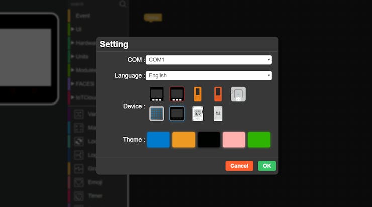Apply the pink theme swatch

[x=234, y=140]
